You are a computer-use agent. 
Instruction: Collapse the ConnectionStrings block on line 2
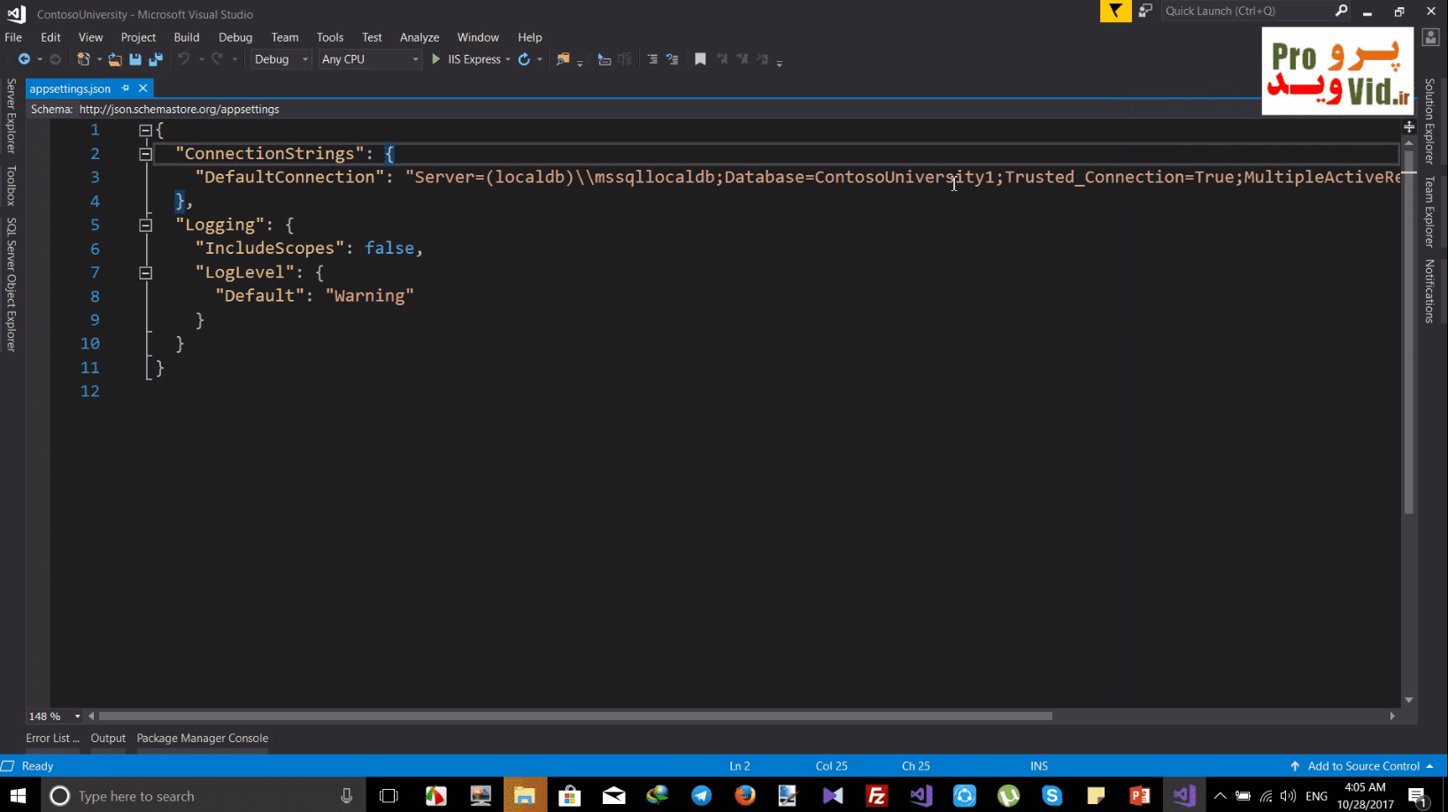145,154
